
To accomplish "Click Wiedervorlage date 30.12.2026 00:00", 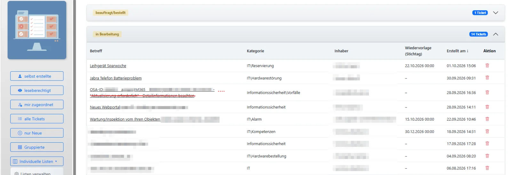I will click(x=420, y=131).
